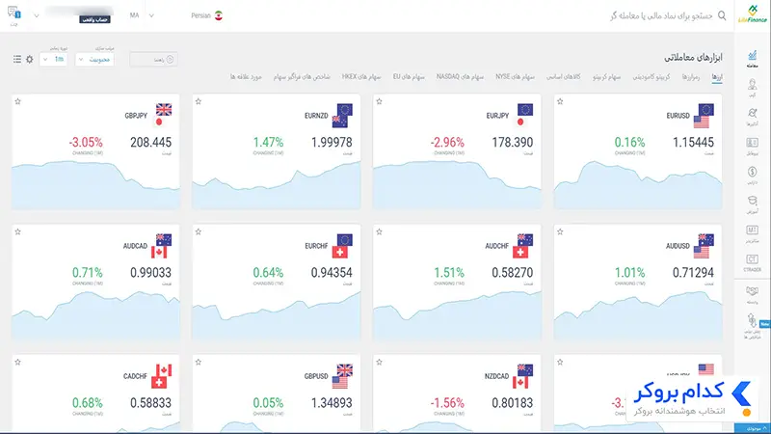Open the AUDCAD price chart card
Screen dimensions: 771x434
pos(95,283)
